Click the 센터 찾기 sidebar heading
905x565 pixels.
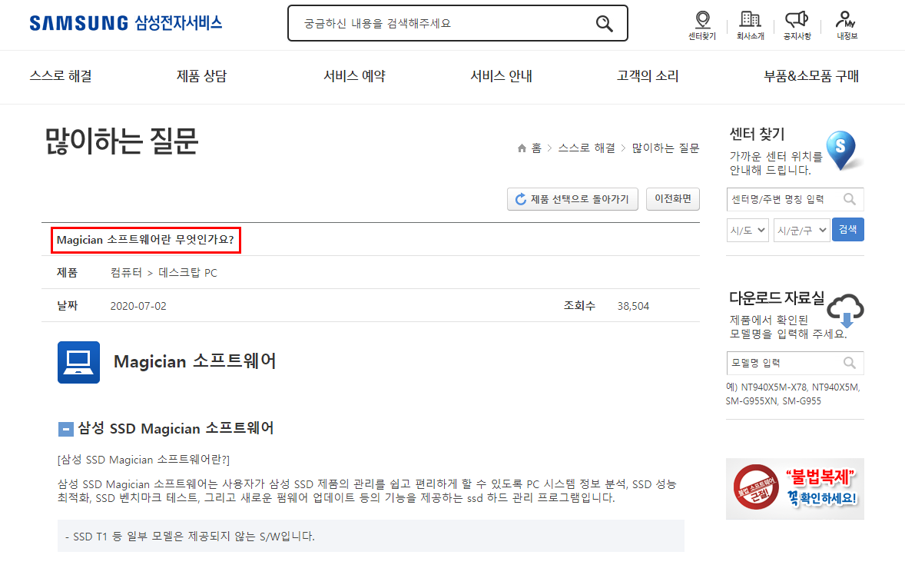[757, 135]
